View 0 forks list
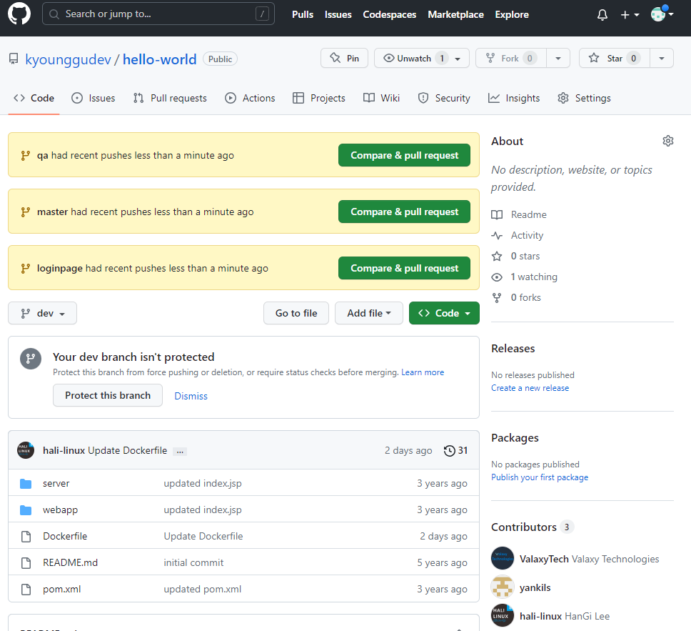The height and width of the screenshot is (631, 691). (x=516, y=298)
